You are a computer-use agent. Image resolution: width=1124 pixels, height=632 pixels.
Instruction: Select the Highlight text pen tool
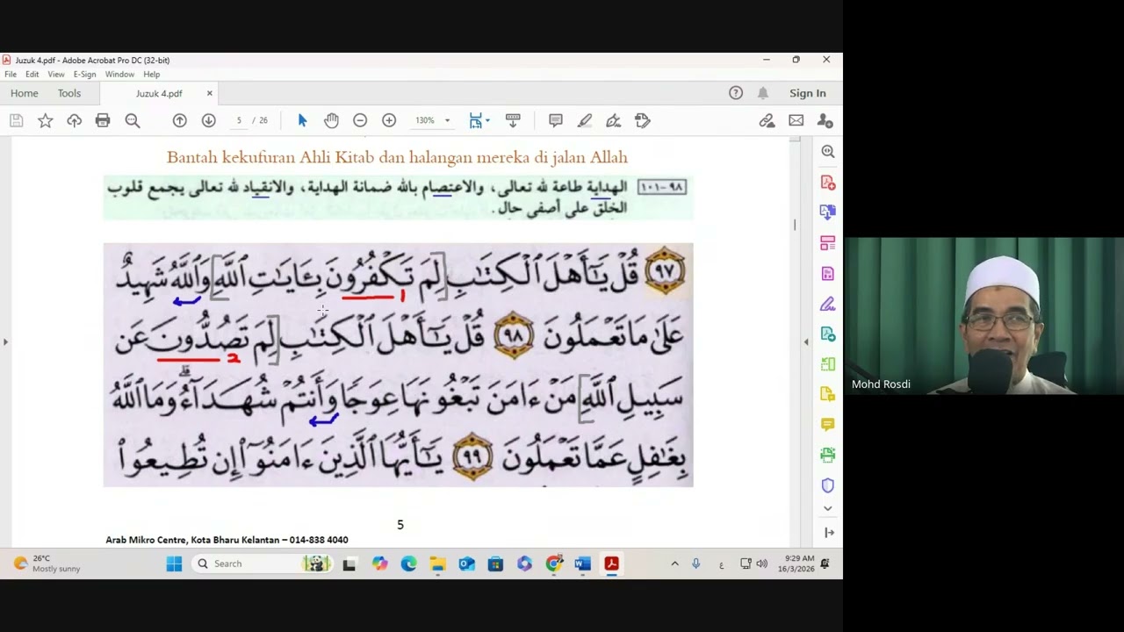pyautogui.click(x=585, y=120)
